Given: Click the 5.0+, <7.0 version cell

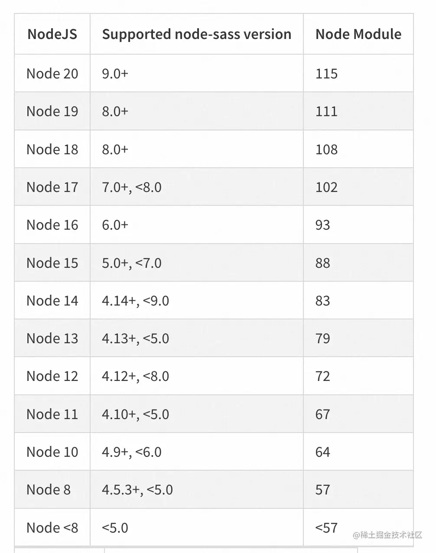Looking at the screenshot, I should [132, 263].
